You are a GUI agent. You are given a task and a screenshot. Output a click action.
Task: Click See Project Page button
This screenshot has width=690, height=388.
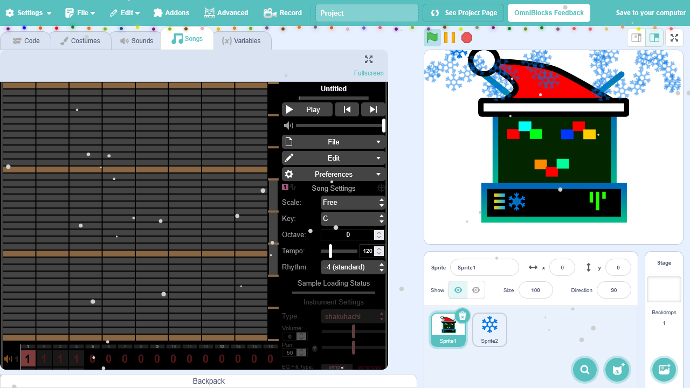pyautogui.click(x=464, y=13)
